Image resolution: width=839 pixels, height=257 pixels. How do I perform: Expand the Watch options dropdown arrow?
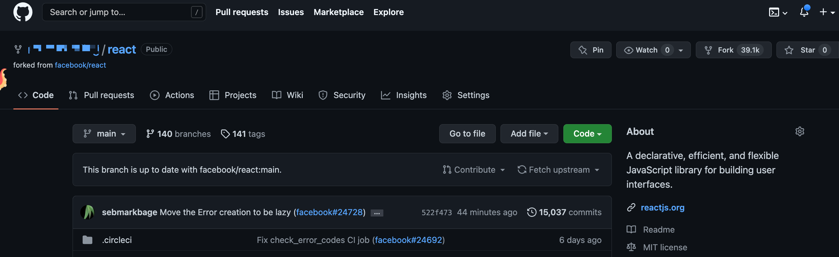[x=681, y=50]
